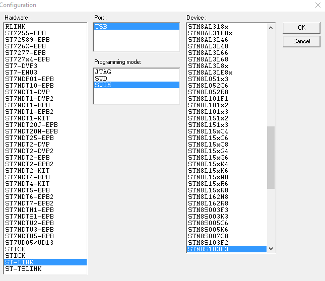Screen dimensions: 325x281
Task: Select STM8S003K3 device
Action: point(227,217)
